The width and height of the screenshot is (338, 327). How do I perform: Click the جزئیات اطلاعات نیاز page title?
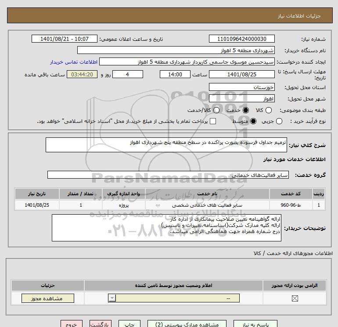[x=299, y=16]
